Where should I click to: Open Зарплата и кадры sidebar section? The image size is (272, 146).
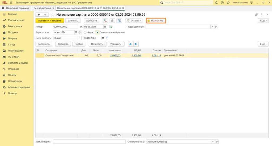[18, 63]
